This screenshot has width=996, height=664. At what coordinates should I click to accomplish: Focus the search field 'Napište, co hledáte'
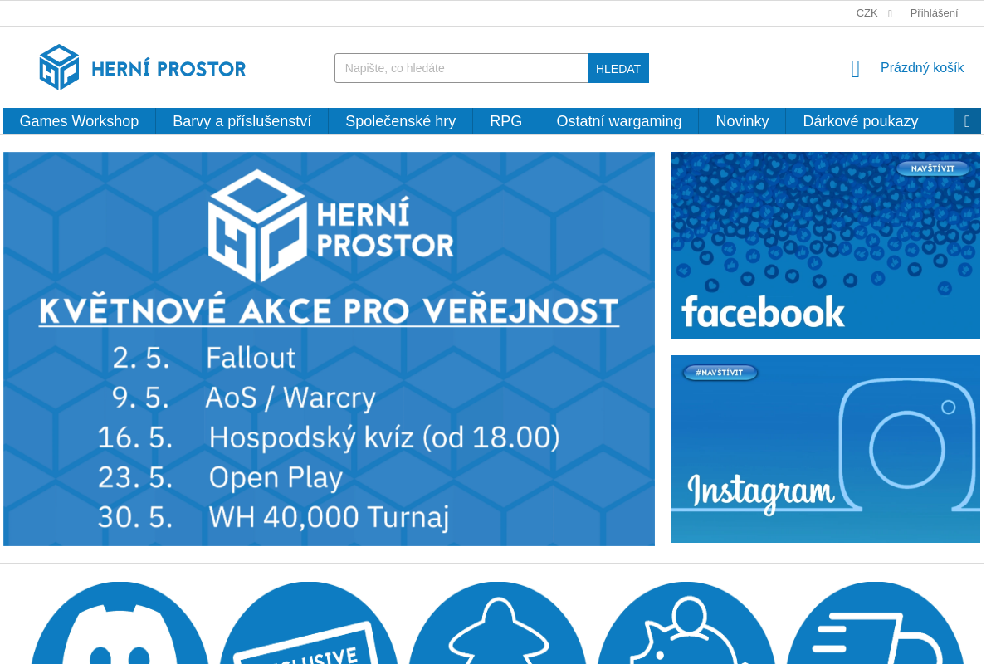461,68
